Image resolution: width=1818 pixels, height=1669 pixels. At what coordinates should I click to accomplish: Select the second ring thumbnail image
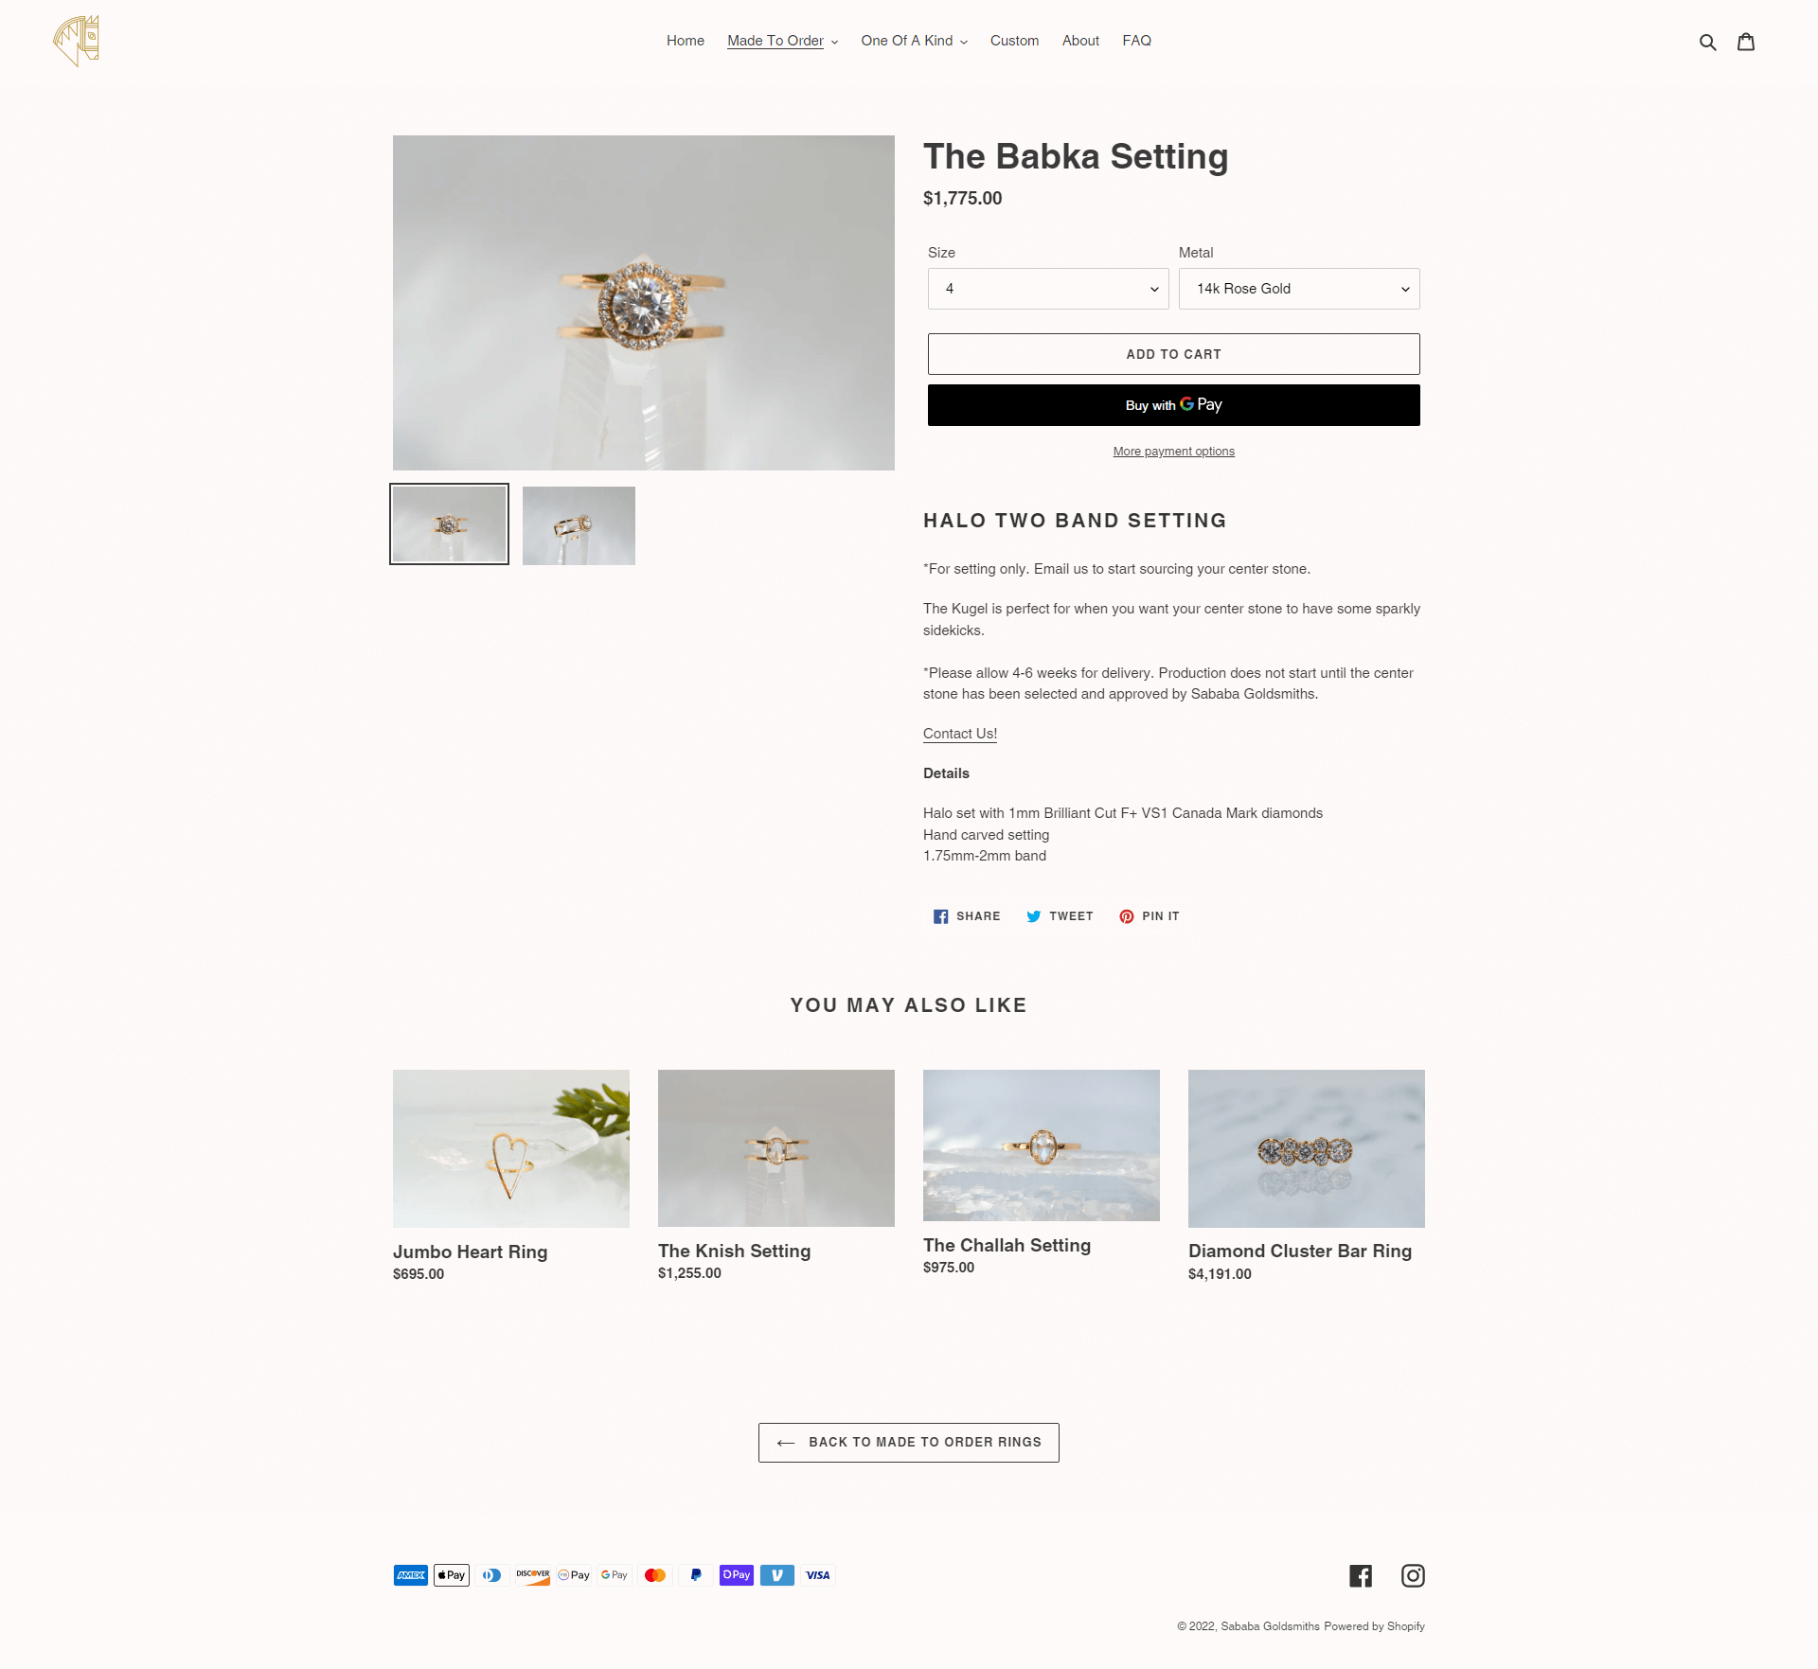579,525
